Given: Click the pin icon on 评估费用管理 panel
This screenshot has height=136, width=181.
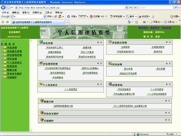Looking at the screenshot, I should (98, 63).
